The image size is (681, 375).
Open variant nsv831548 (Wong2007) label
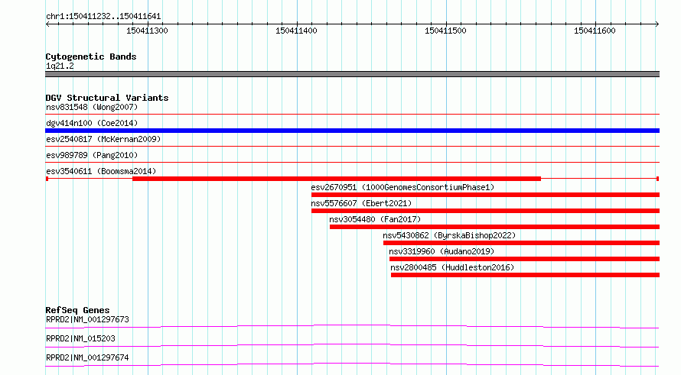[x=92, y=107]
